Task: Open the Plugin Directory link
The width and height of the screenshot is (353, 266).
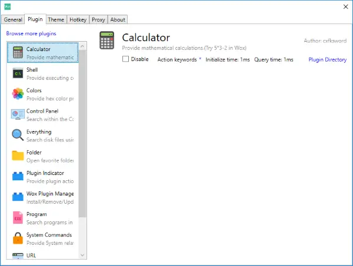Action: (327, 59)
